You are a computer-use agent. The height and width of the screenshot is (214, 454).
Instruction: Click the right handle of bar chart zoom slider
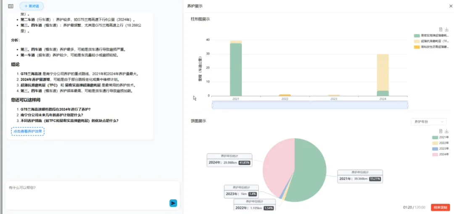tap(408, 106)
